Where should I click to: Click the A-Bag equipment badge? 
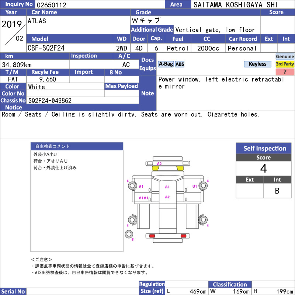[166, 64]
